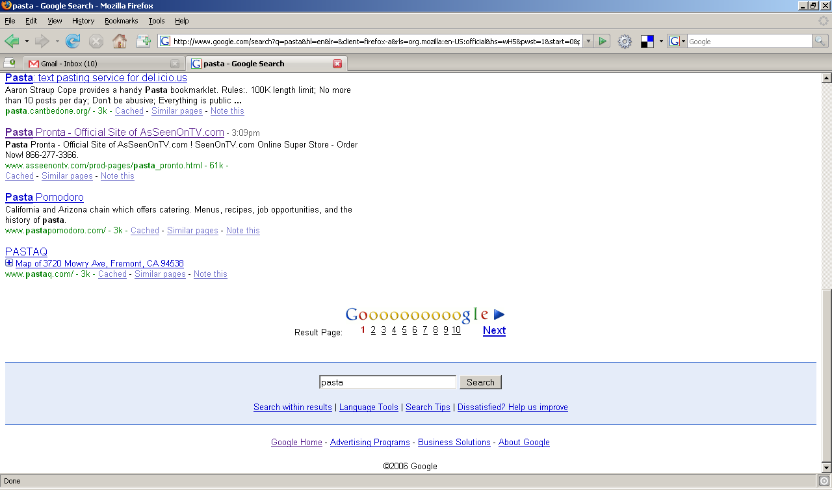
Task: Open the Pasta text pasting service result
Action: click(x=96, y=78)
